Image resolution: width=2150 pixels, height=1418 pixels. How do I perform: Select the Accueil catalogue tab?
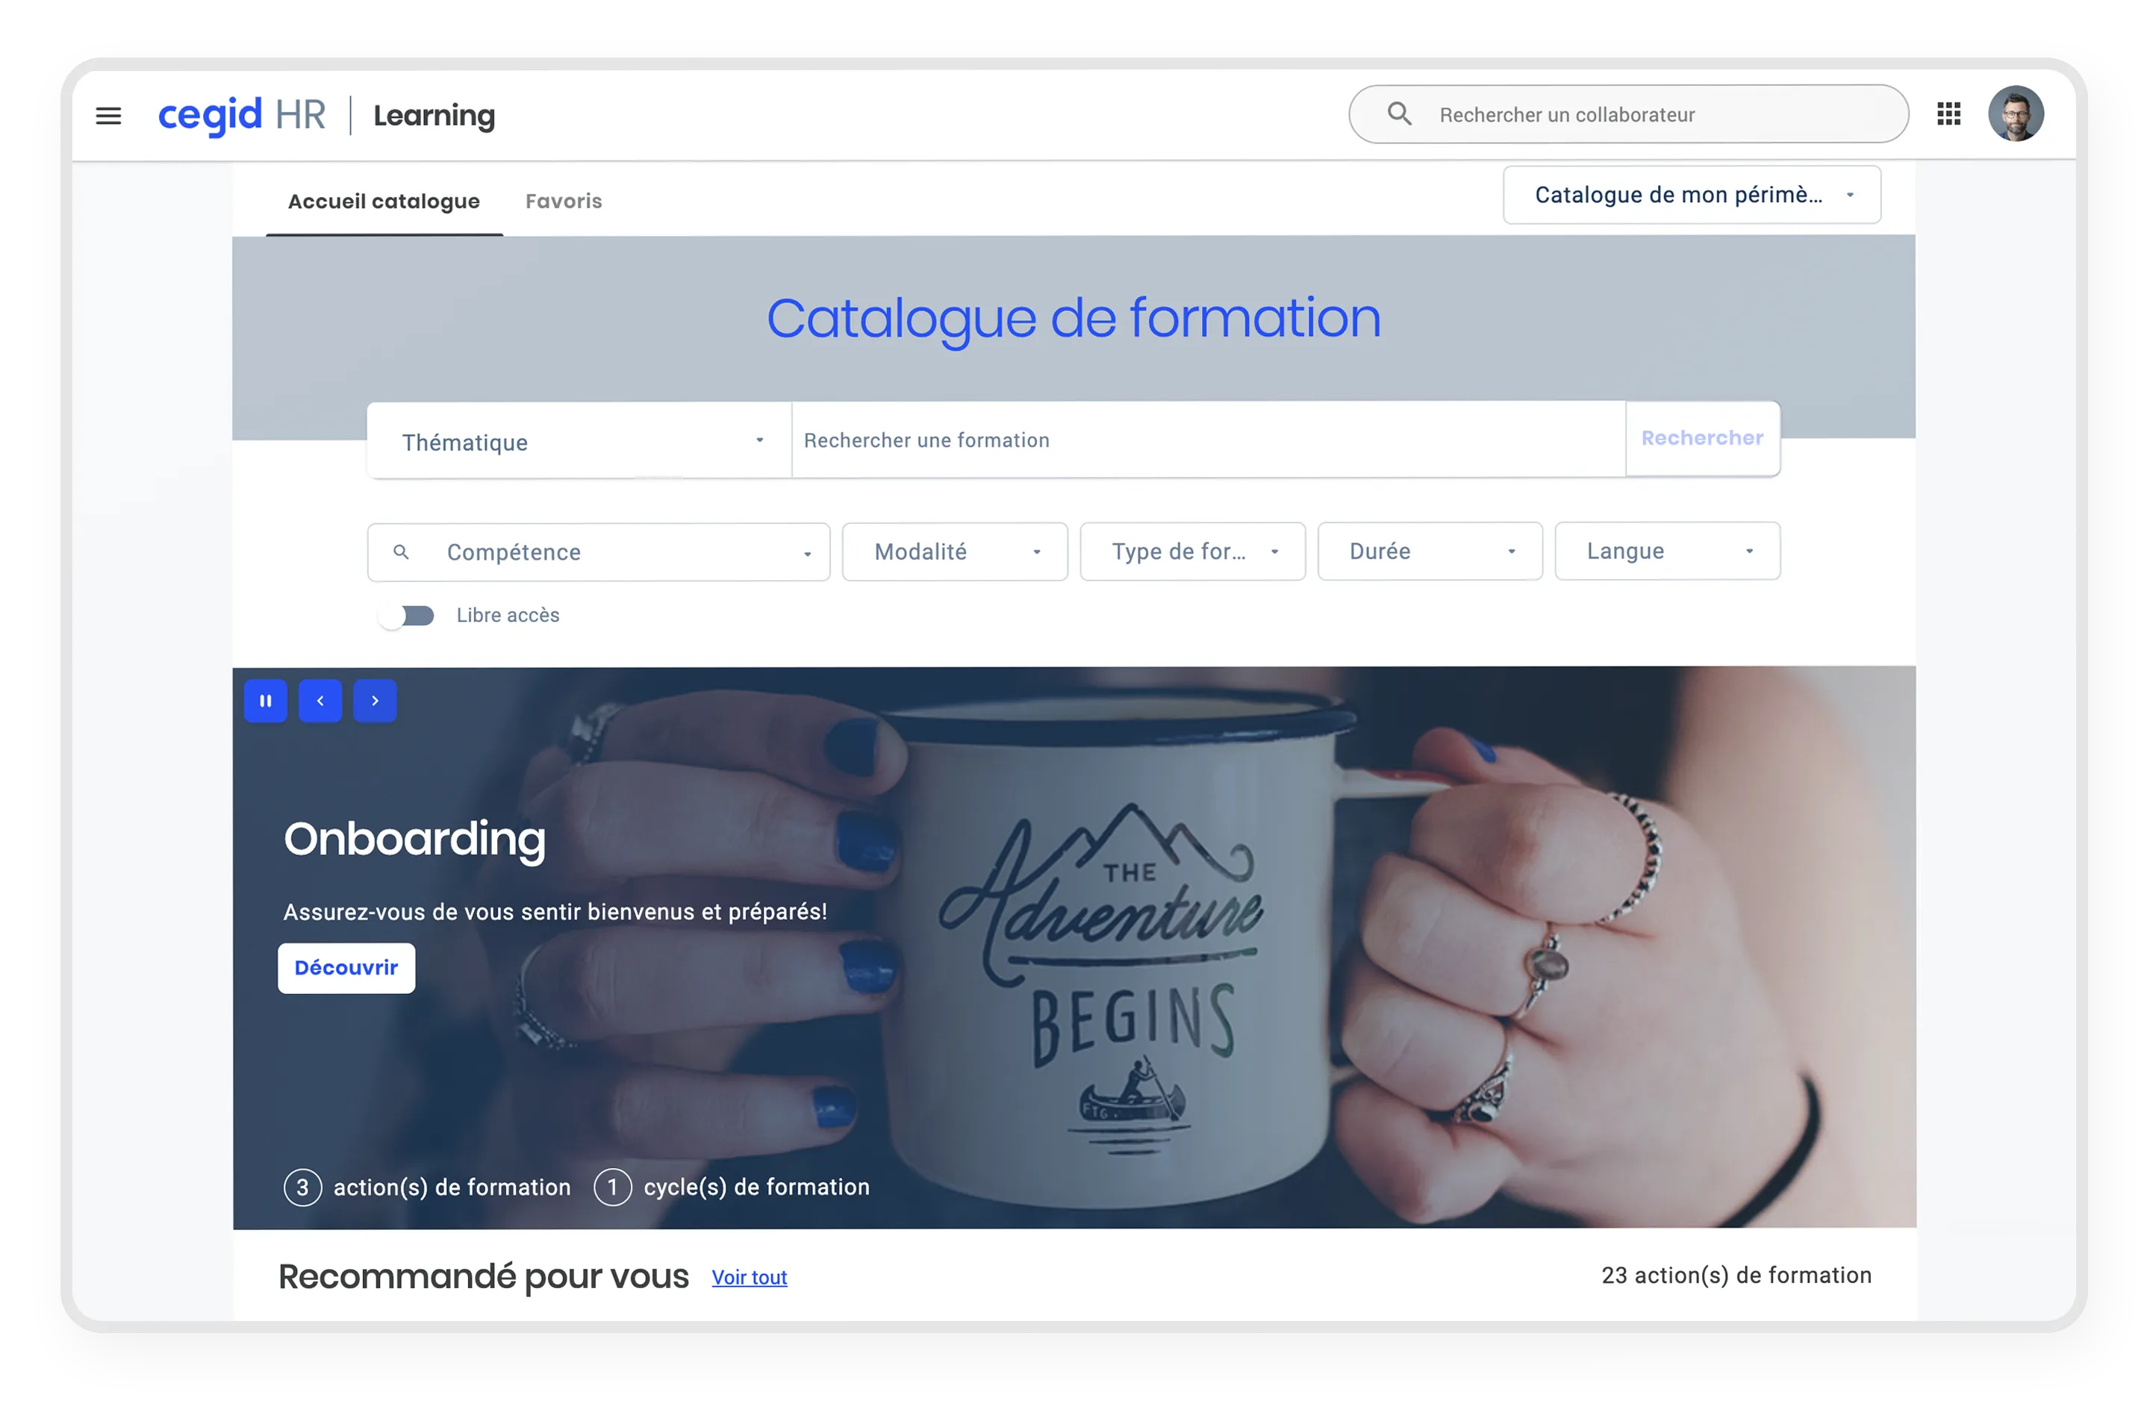point(384,202)
